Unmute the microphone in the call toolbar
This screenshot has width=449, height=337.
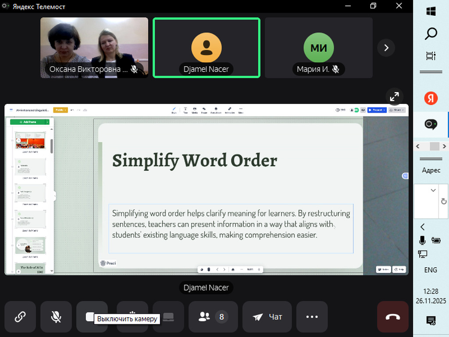click(x=56, y=317)
